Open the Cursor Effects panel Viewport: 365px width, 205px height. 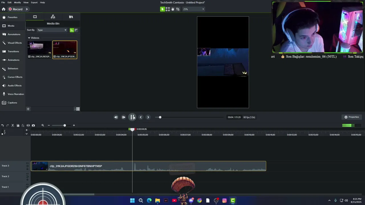13,77
